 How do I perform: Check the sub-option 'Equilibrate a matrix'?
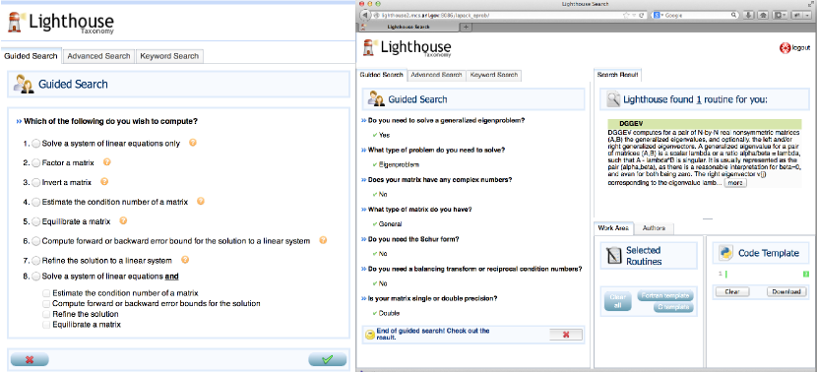tap(46, 324)
